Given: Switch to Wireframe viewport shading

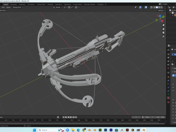Looking at the screenshot, I should tap(155, 7).
